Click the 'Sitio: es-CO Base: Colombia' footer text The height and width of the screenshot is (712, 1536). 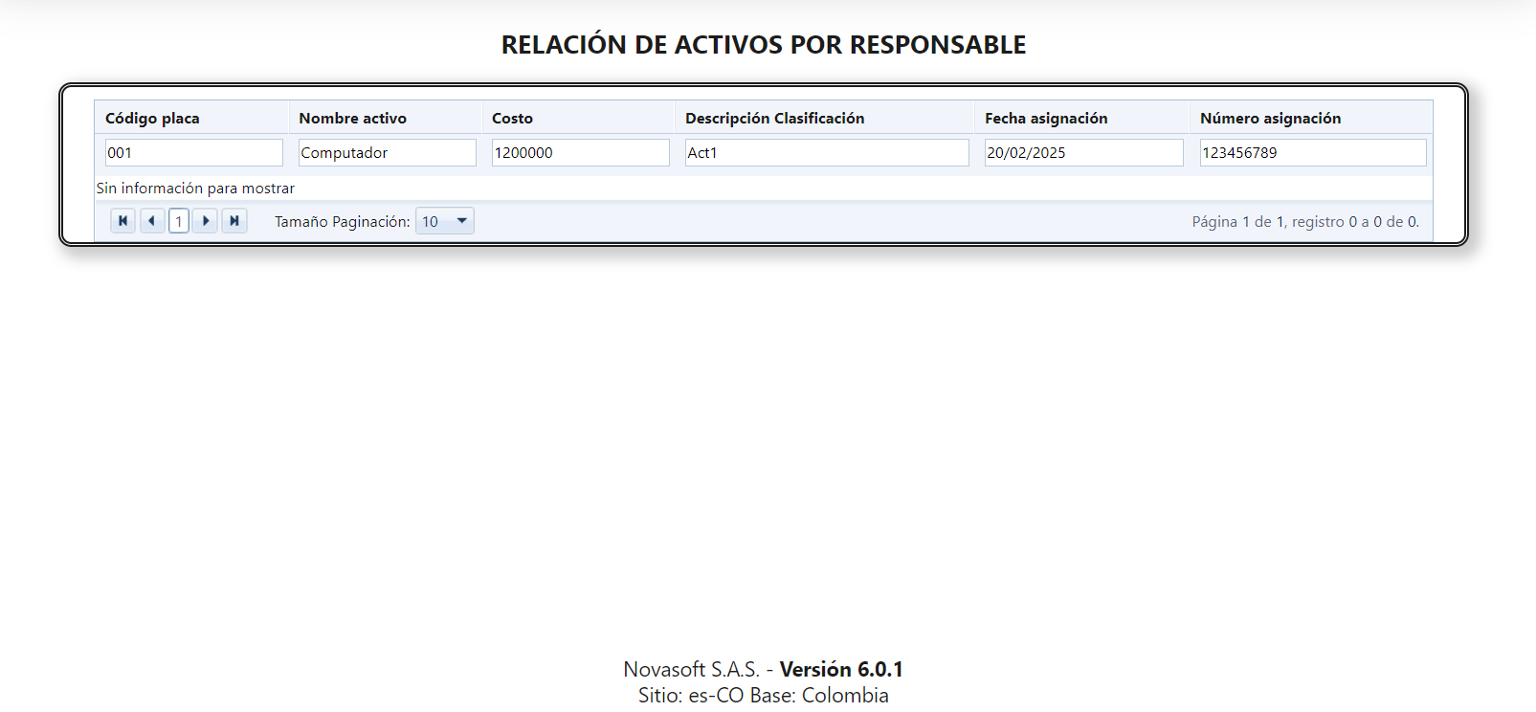[x=764, y=695]
